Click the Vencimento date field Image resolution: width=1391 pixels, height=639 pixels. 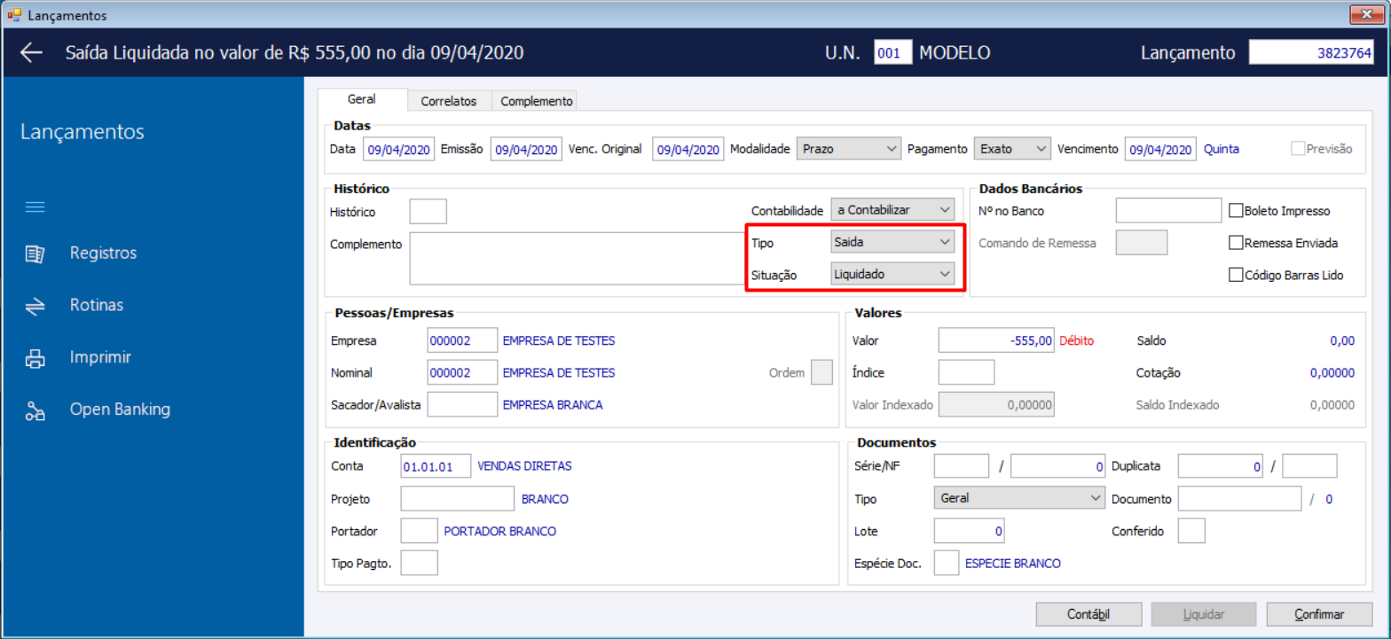(x=1160, y=150)
